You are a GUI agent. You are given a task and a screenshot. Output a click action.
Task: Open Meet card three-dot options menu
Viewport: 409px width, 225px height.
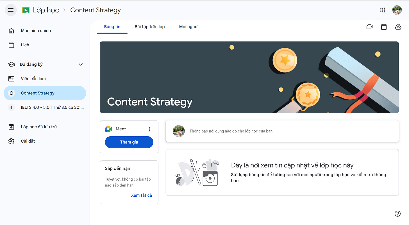(x=150, y=129)
